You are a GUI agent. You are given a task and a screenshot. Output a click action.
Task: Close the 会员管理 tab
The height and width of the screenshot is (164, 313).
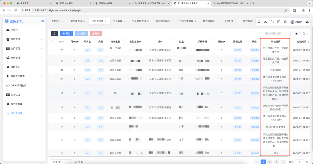[x=124, y=21]
